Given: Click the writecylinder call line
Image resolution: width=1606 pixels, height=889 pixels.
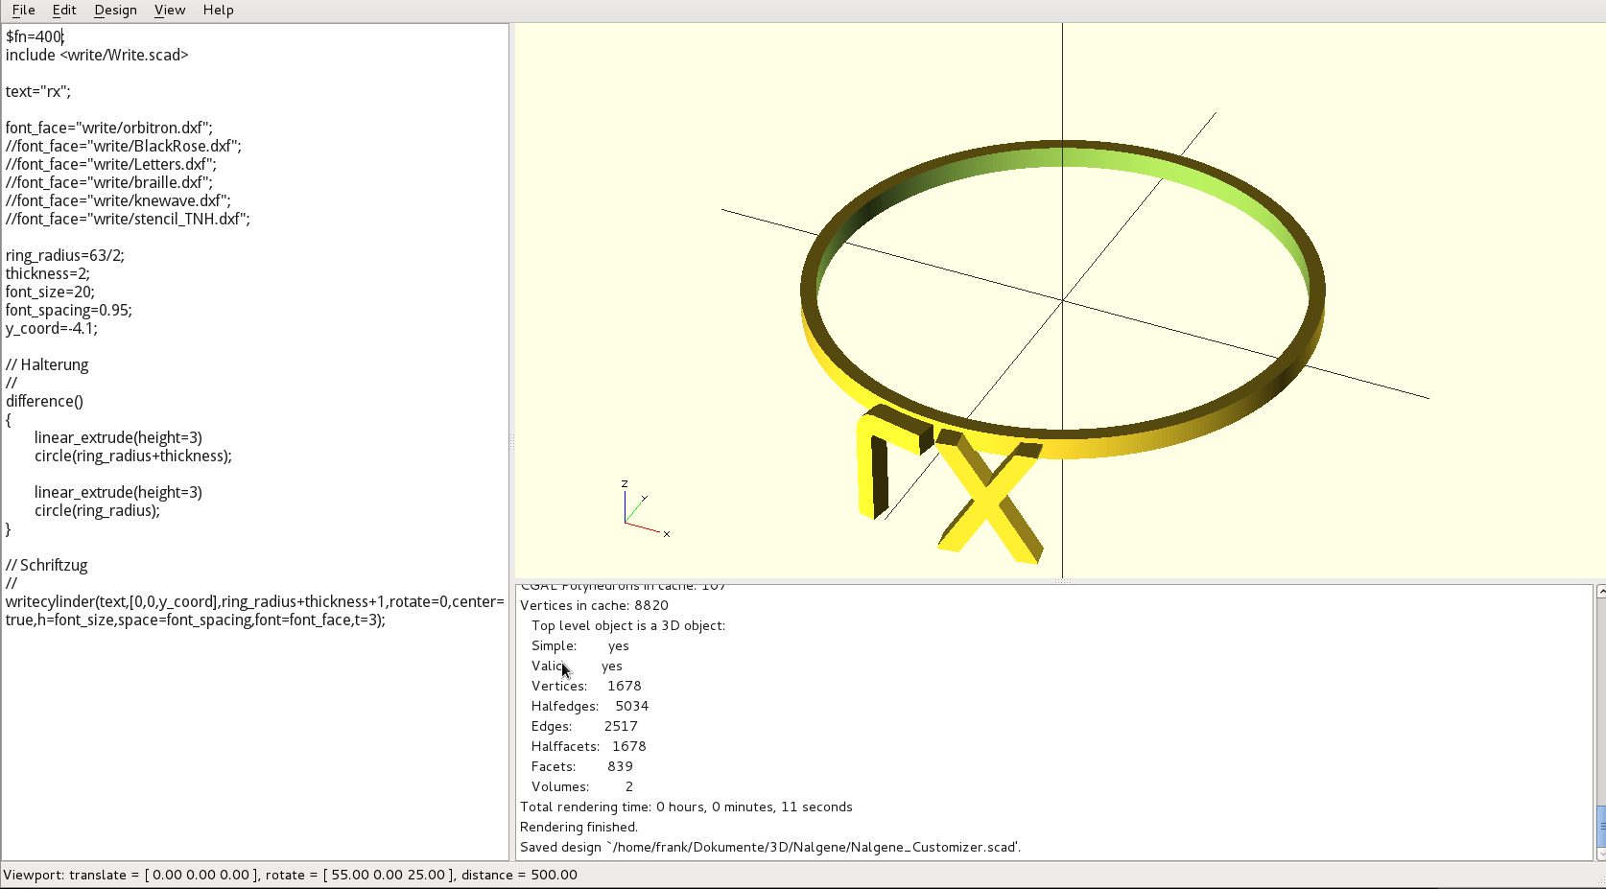Looking at the screenshot, I should point(254,610).
